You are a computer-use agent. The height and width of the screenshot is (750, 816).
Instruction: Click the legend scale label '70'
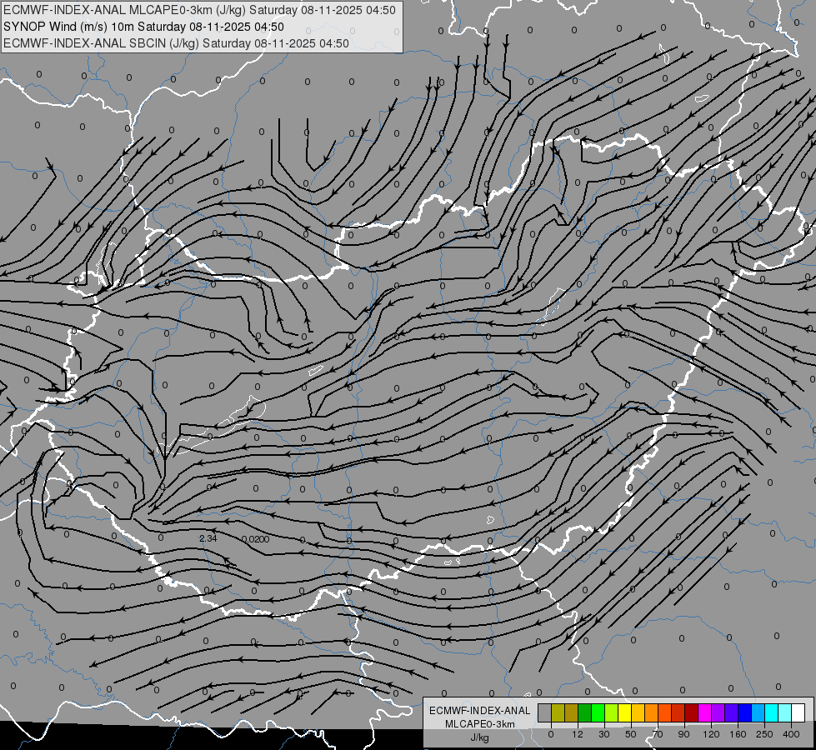(658, 734)
